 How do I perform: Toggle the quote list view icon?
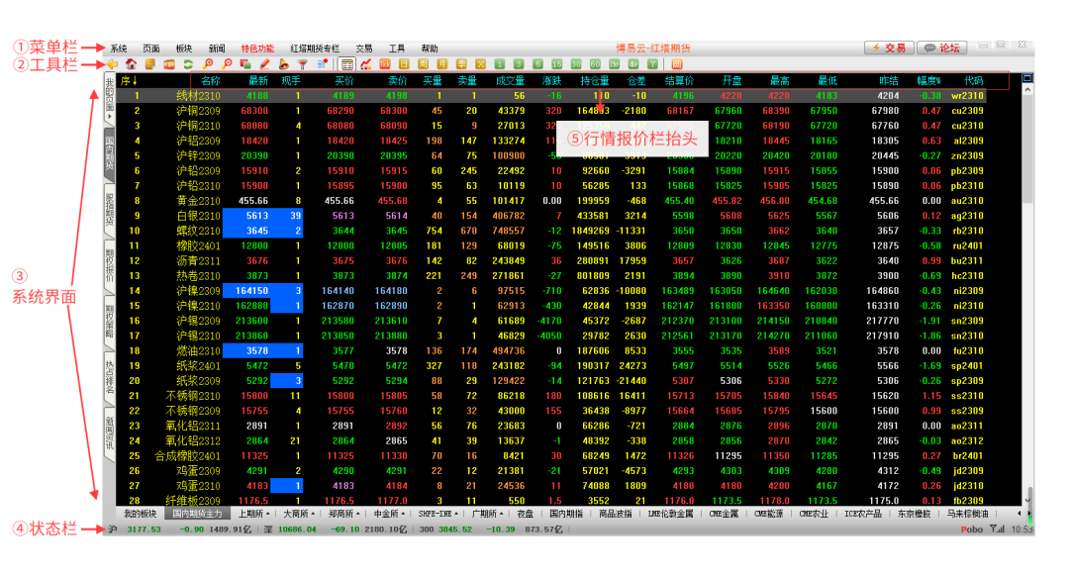click(x=348, y=64)
